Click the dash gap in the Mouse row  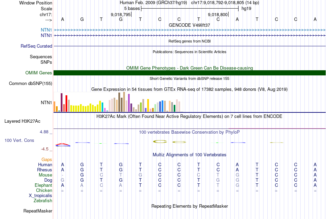click(x=62, y=175)
